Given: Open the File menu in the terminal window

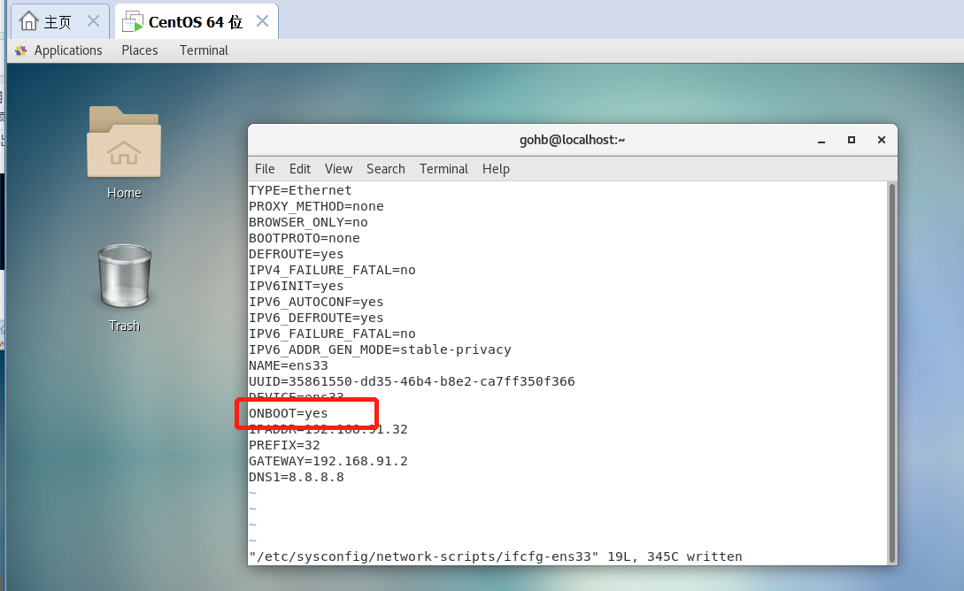Looking at the screenshot, I should click(264, 169).
